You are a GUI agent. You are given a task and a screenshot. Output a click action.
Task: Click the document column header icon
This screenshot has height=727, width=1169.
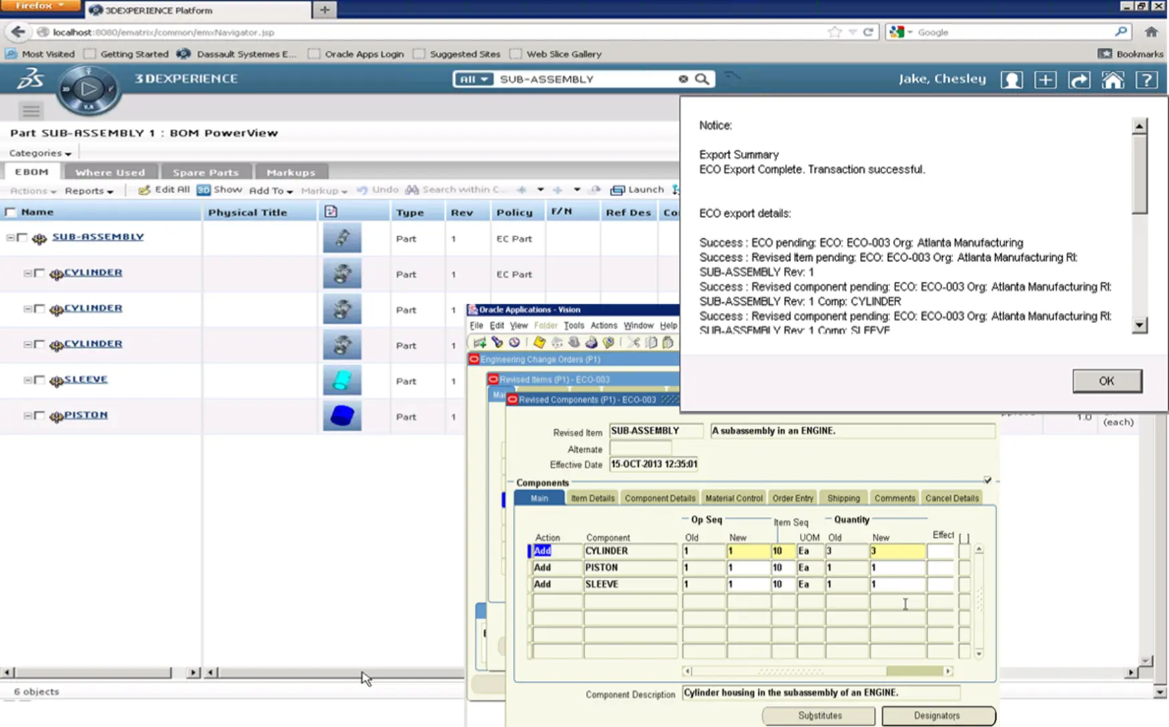pos(330,212)
